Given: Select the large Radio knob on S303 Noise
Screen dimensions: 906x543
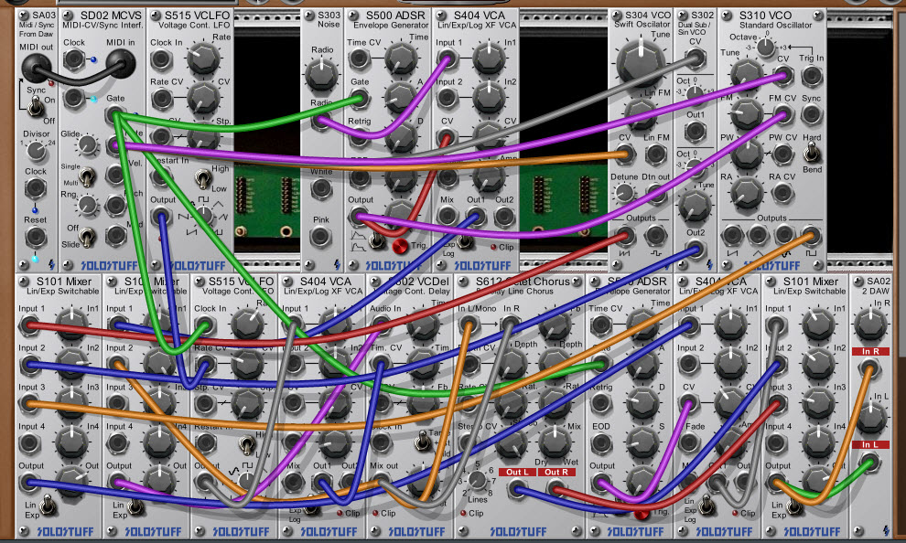Looking at the screenshot, I should click(x=322, y=75).
